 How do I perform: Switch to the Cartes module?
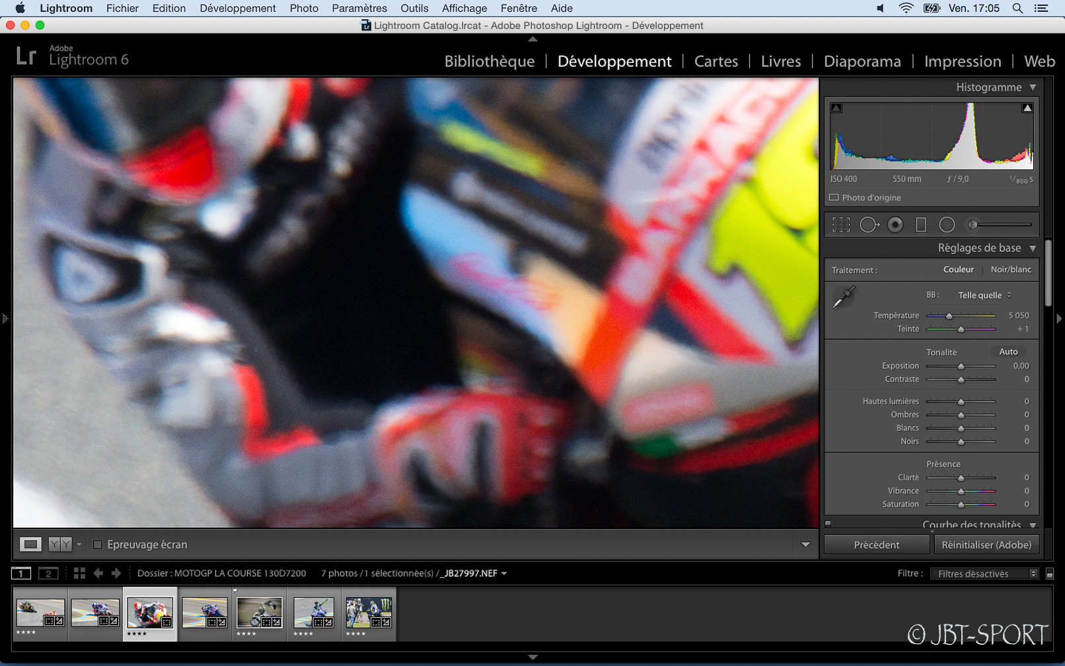716,61
